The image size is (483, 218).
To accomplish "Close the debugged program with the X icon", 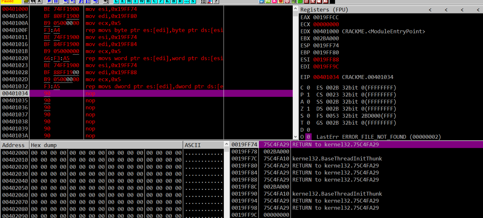I will (x=39, y=1).
